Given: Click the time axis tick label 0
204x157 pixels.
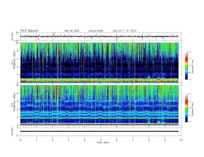Looking at the screenshot, I should [x=20, y=140].
